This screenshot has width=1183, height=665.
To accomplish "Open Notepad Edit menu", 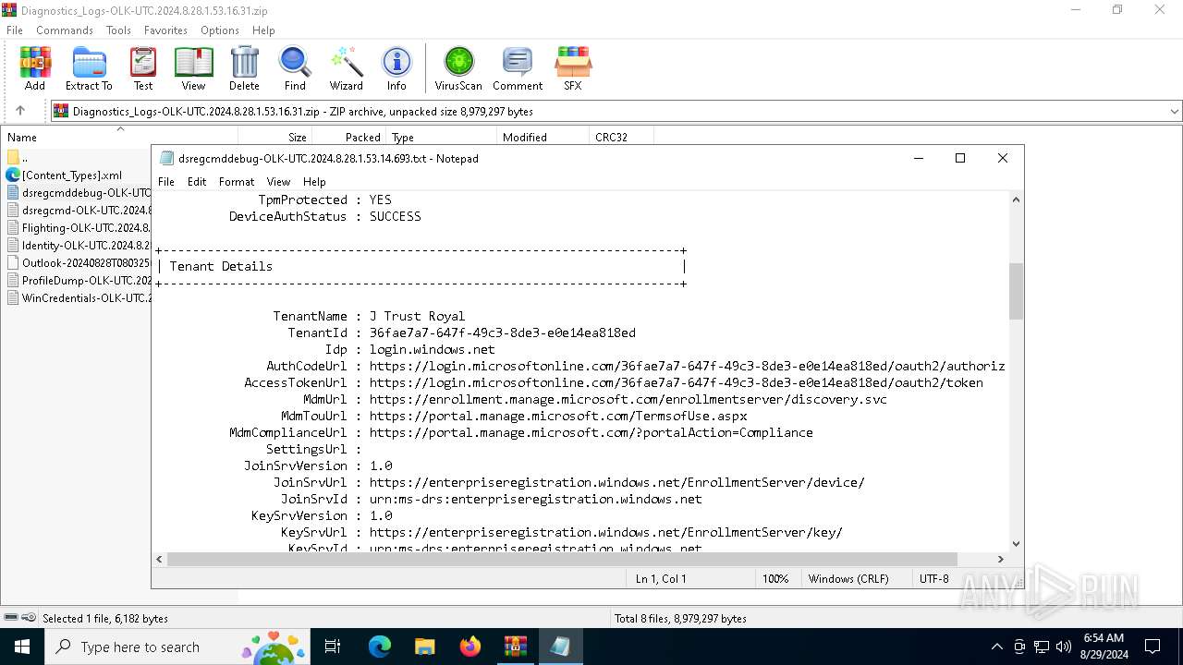I will click(x=197, y=182).
